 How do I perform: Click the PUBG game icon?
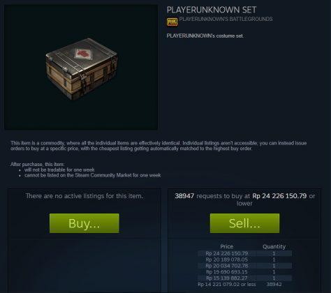(172, 22)
